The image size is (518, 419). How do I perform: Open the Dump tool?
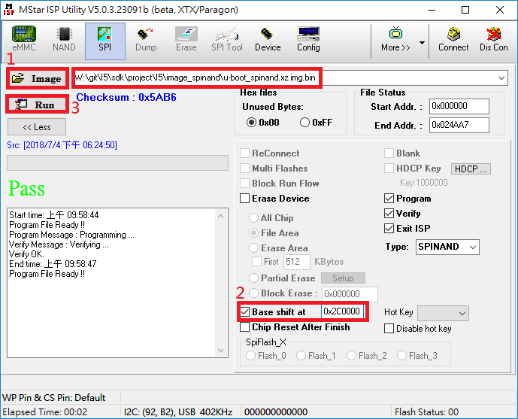click(146, 39)
